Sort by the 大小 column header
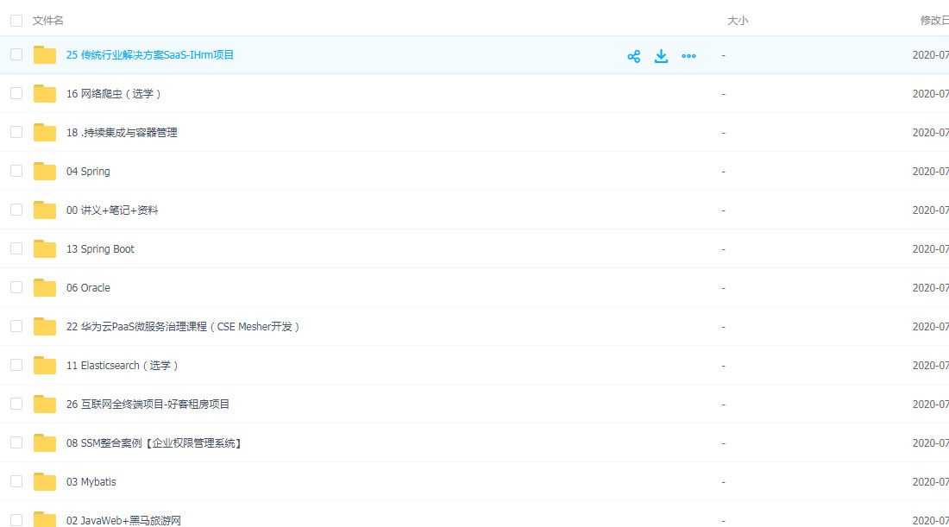The image size is (949, 527). [737, 21]
